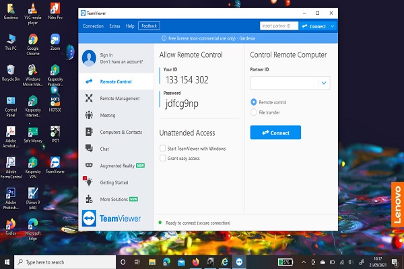Screen dimensions: 404x269
Task: Go to the Meeting section
Action: (116, 115)
